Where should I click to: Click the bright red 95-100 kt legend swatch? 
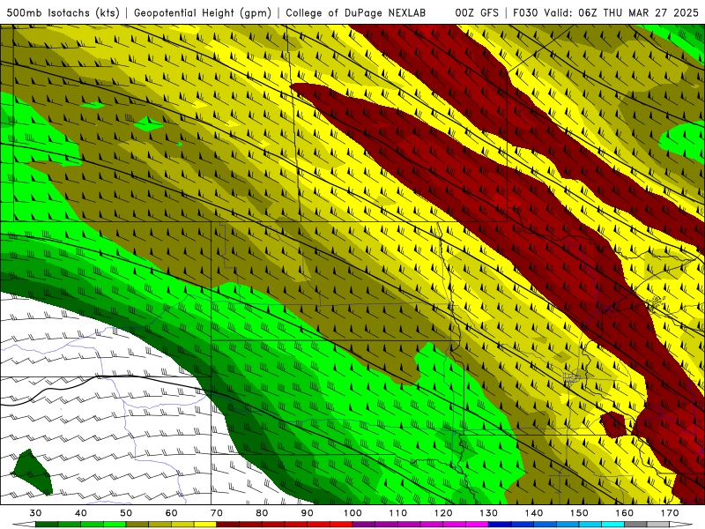[341, 525]
